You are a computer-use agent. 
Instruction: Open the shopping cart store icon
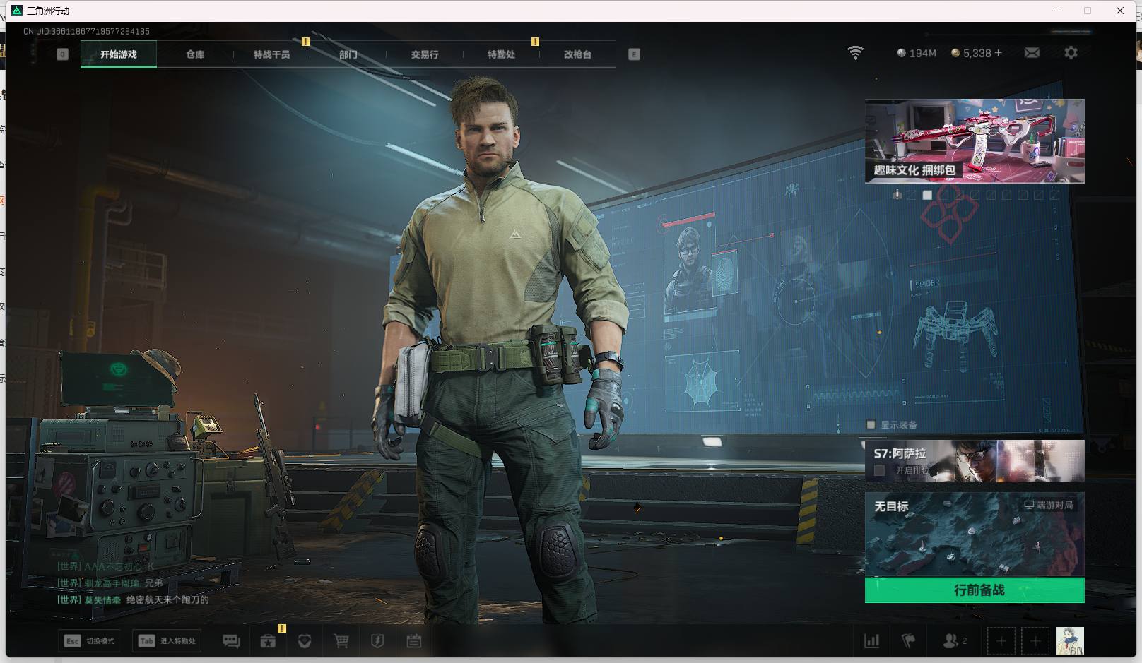tap(341, 641)
